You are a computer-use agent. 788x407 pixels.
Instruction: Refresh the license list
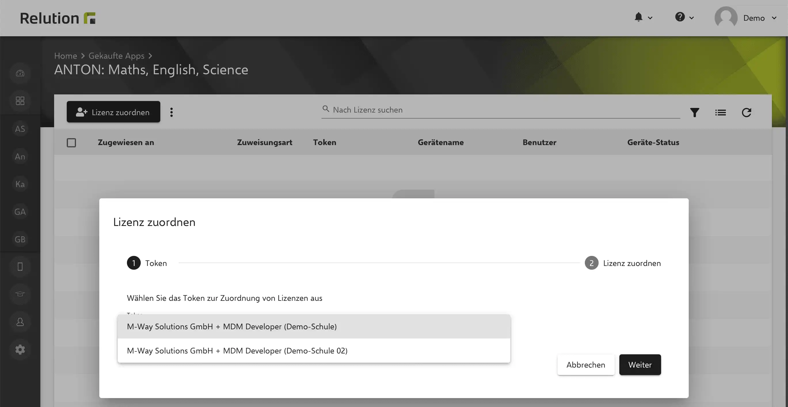[x=746, y=112]
